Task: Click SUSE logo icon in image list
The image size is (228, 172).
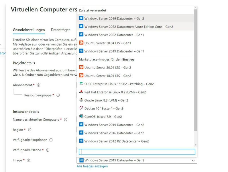Action: pos(81,83)
